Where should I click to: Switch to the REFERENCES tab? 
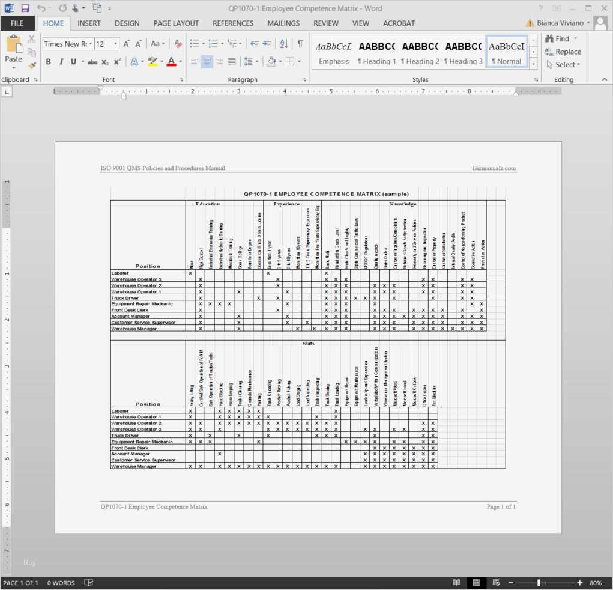coord(232,23)
